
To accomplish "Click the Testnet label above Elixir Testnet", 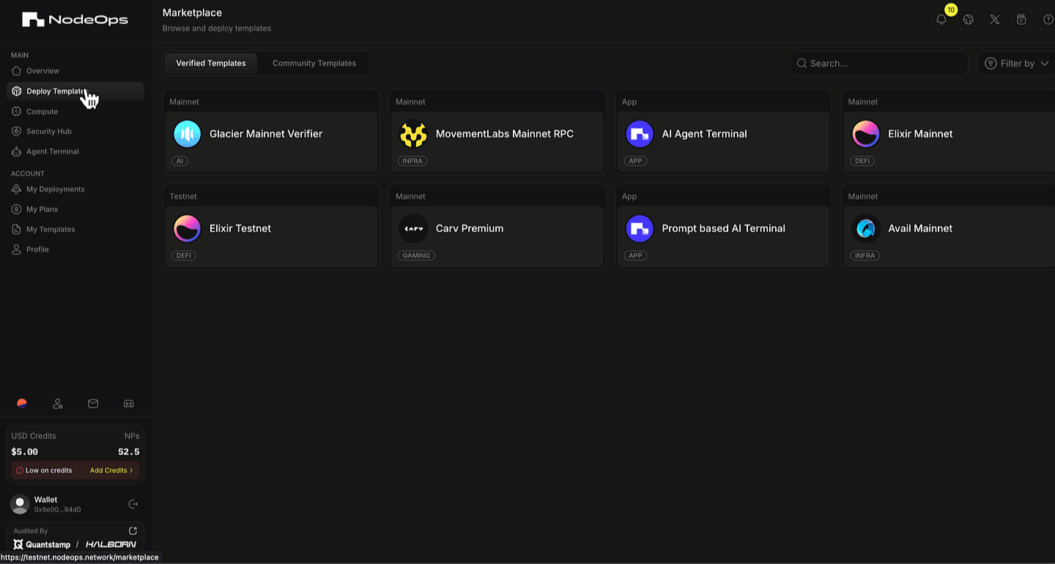I will 183,196.
